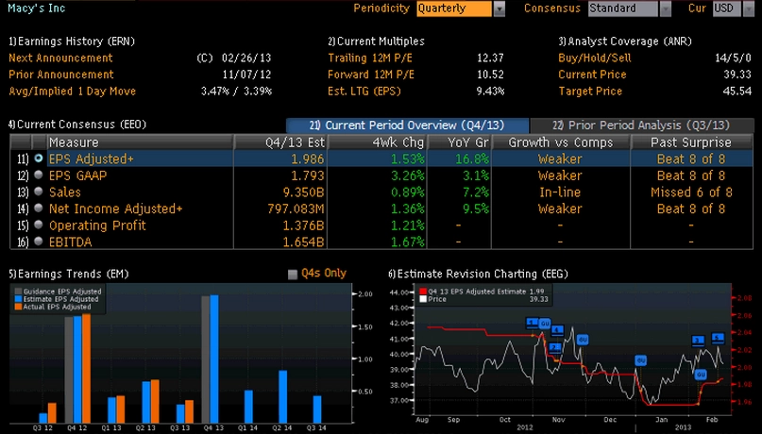
Task: Open Earnings History (ERN) section
Action: tap(72, 42)
